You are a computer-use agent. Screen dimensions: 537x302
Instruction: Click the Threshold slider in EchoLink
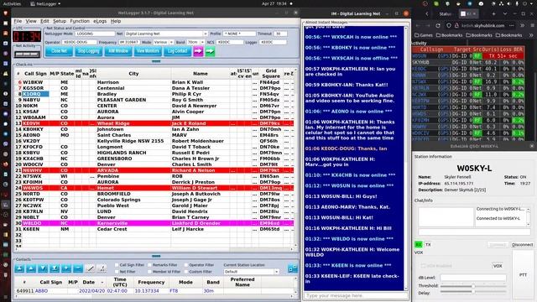coord(473,285)
